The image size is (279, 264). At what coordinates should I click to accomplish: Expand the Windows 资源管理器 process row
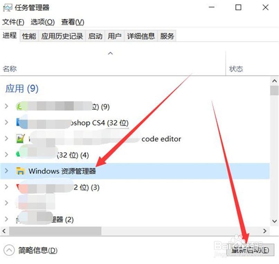[x=7, y=171]
